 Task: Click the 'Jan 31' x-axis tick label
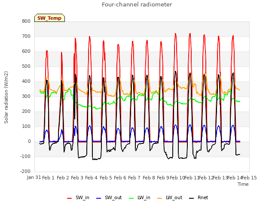[34, 177]
